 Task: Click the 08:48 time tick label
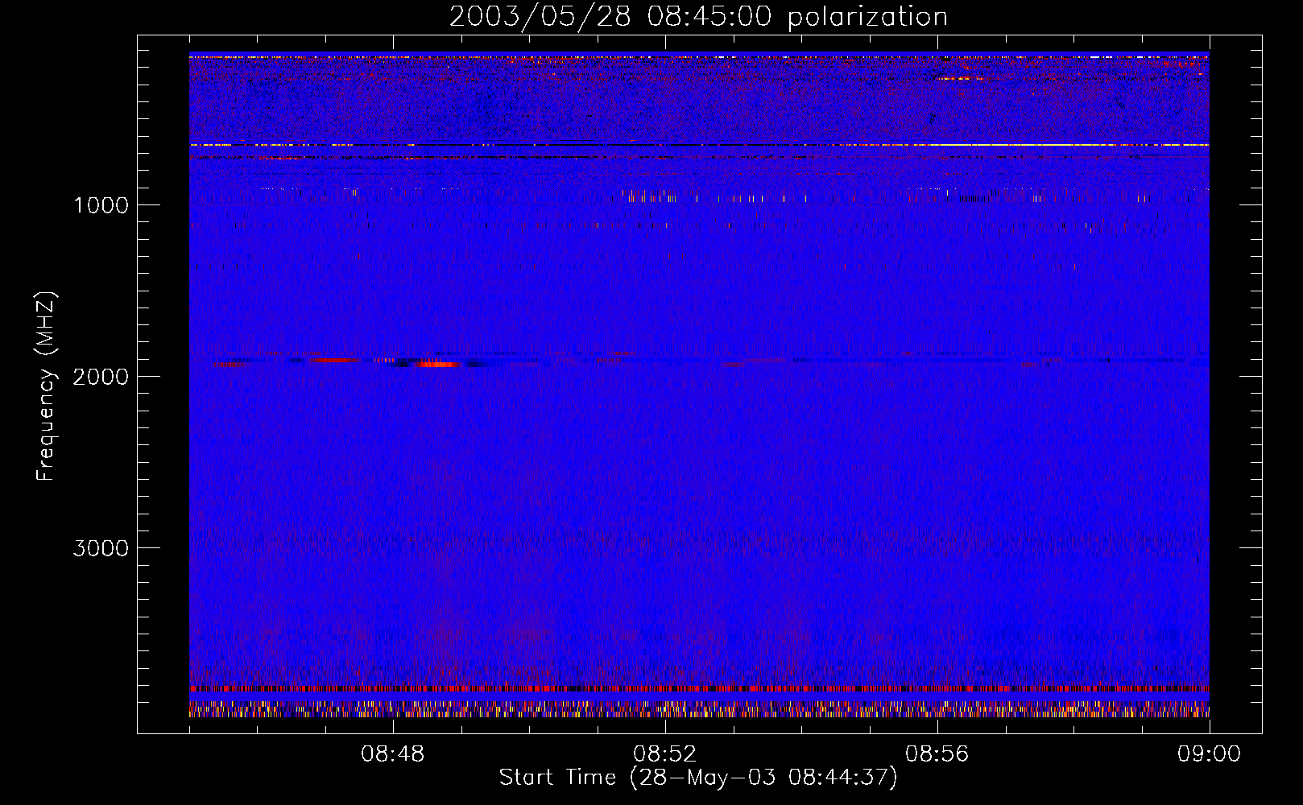(393, 754)
